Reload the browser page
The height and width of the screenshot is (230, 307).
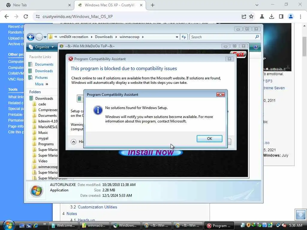pyautogui.click(x=26, y=17)
